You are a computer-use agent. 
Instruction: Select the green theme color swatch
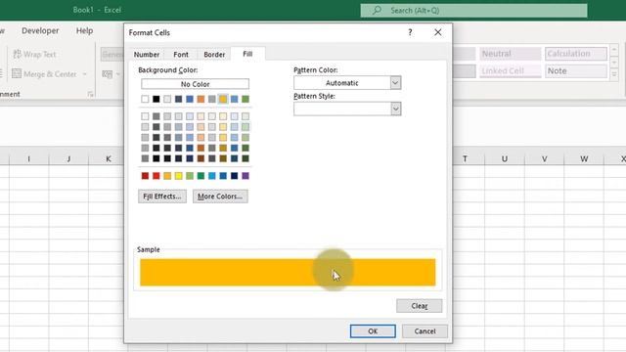coord(246,99)
